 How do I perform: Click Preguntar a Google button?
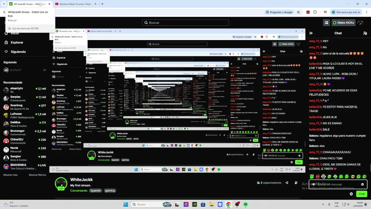279,12
